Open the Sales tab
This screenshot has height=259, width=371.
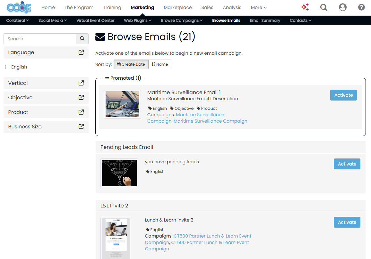pyautogui.click(x=207, y=8)
